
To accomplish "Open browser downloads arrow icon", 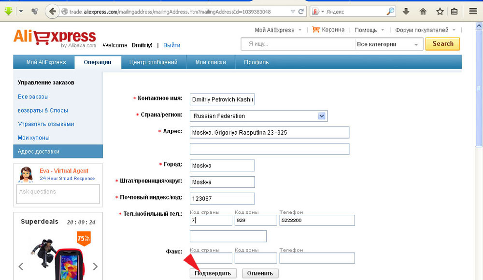I will tap(406, 12).
